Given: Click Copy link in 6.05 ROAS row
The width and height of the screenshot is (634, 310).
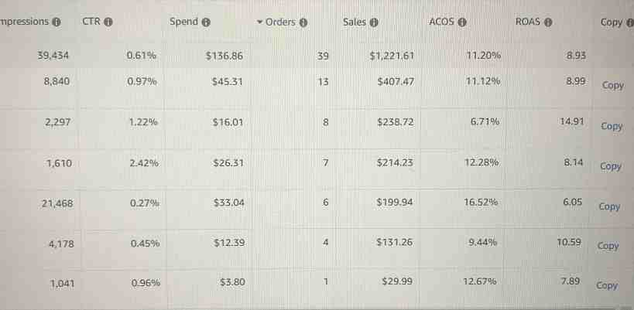Looking at the screenshot, I should coord(609,206).
